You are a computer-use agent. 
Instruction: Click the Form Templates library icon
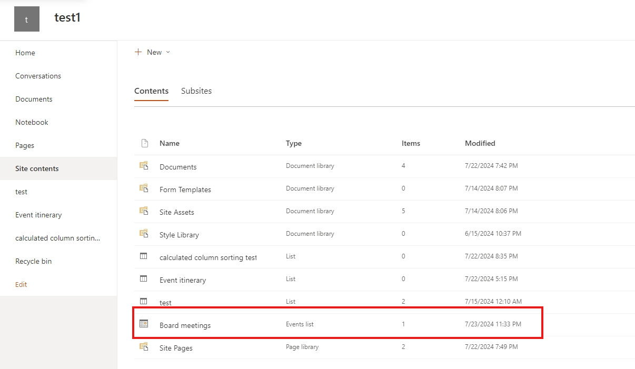click(x=143, y=188)
